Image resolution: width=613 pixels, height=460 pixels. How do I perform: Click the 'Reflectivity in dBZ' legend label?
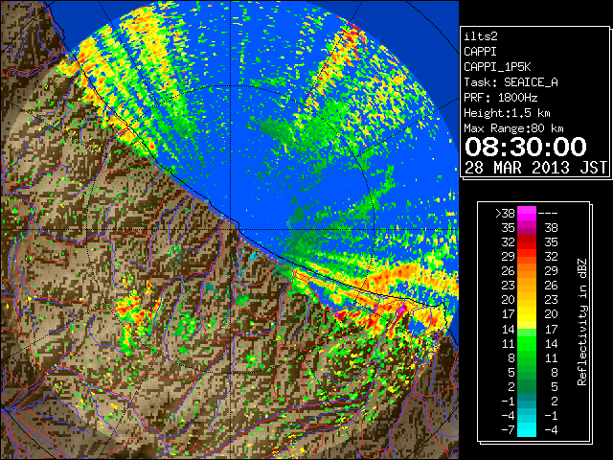[x=582, y=322]
